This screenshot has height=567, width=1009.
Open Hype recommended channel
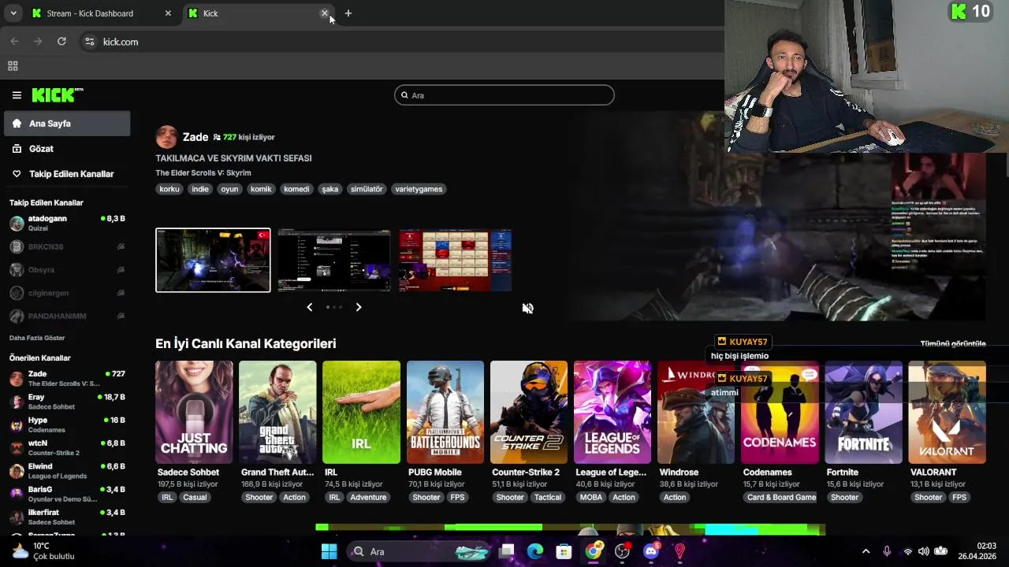point(67,424)
